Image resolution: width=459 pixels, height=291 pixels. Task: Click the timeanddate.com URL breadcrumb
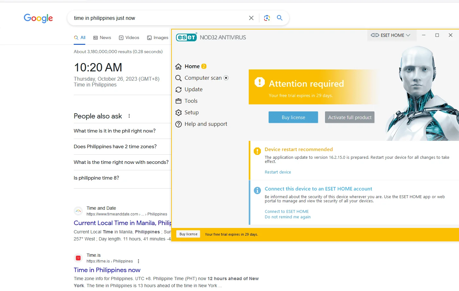click(x=127, y=214)
